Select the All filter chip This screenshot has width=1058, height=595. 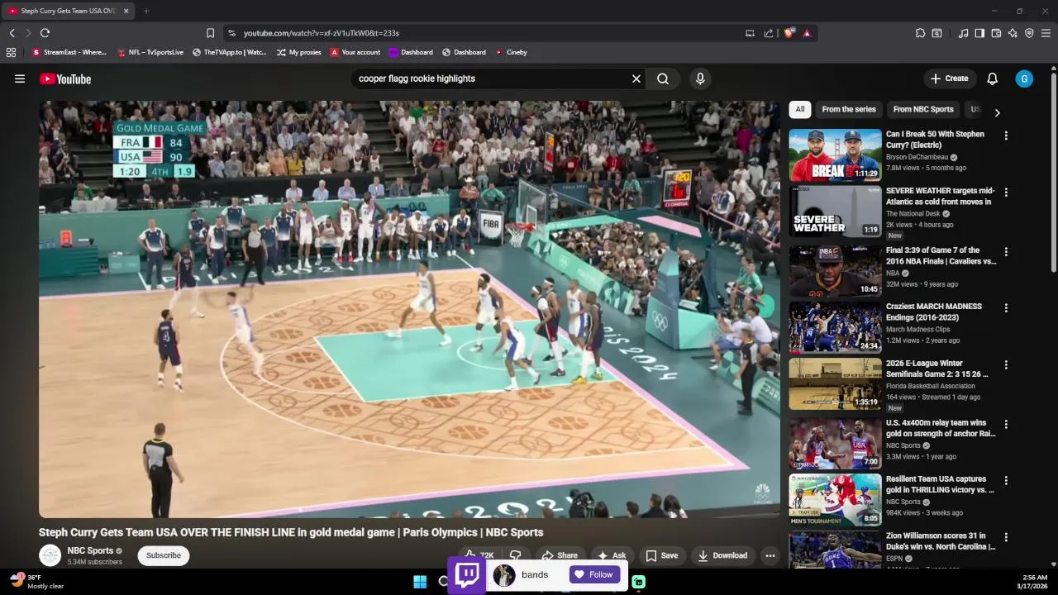(799, 109)
